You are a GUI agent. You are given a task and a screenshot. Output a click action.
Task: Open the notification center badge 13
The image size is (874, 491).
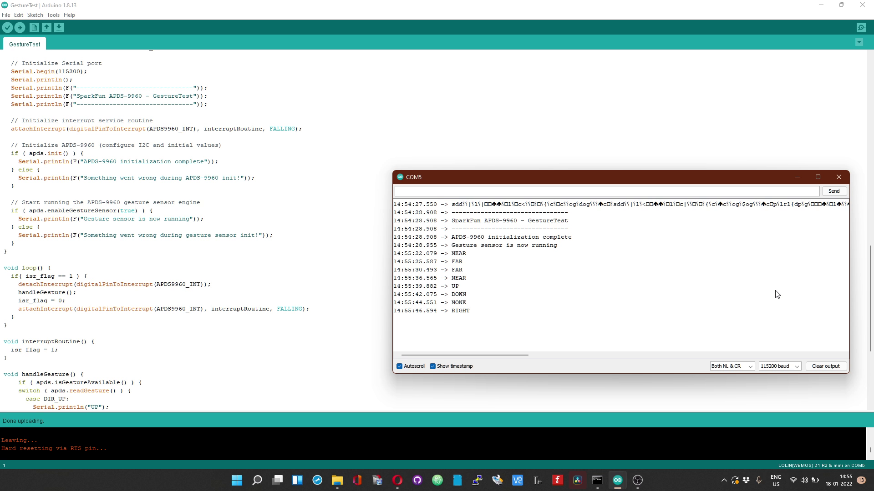coord(861,480)
